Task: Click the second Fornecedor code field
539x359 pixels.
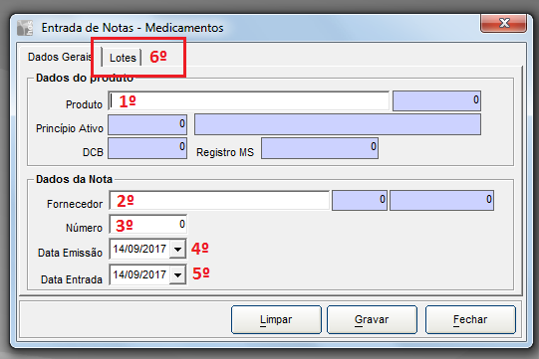Action: pos(441,201)
